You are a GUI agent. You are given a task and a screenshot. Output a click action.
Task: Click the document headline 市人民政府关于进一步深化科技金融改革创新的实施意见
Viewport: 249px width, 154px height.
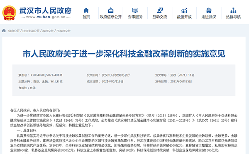(x=124, y=54)
